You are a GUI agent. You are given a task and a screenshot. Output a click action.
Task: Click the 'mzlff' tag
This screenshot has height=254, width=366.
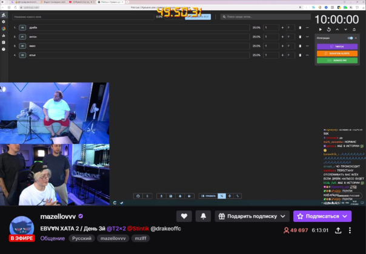click(141, 238)
